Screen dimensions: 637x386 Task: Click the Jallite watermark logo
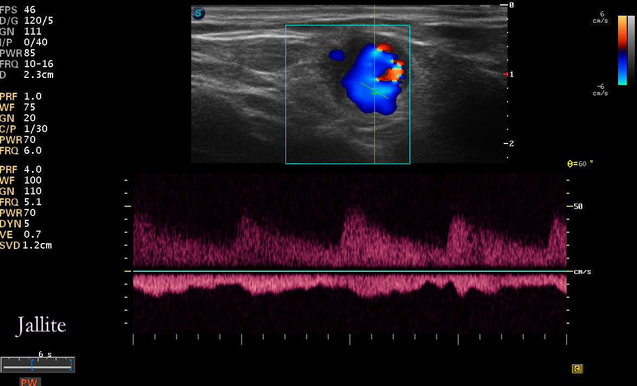click(41, 325)
